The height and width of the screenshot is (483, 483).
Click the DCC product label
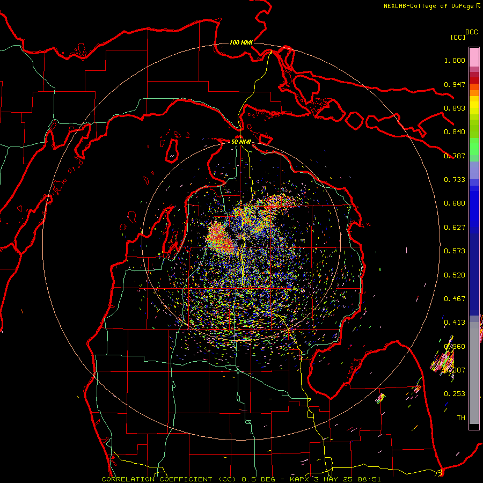[471, 32]
